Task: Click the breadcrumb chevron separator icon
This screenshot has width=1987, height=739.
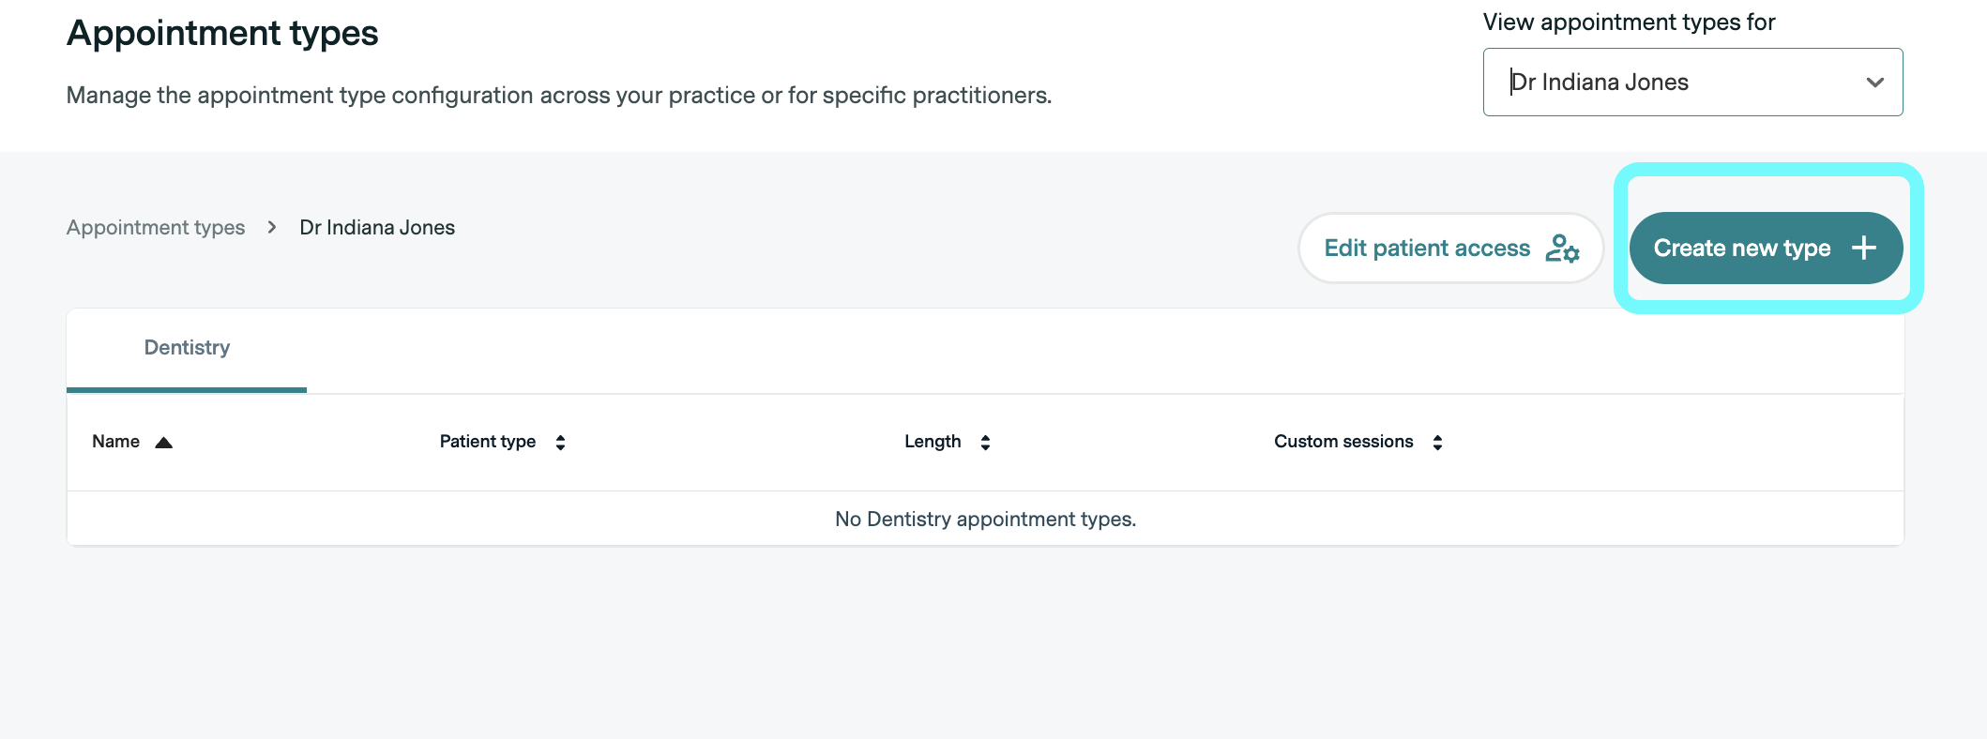Action: pyautogui.click(x=272, y=228)
